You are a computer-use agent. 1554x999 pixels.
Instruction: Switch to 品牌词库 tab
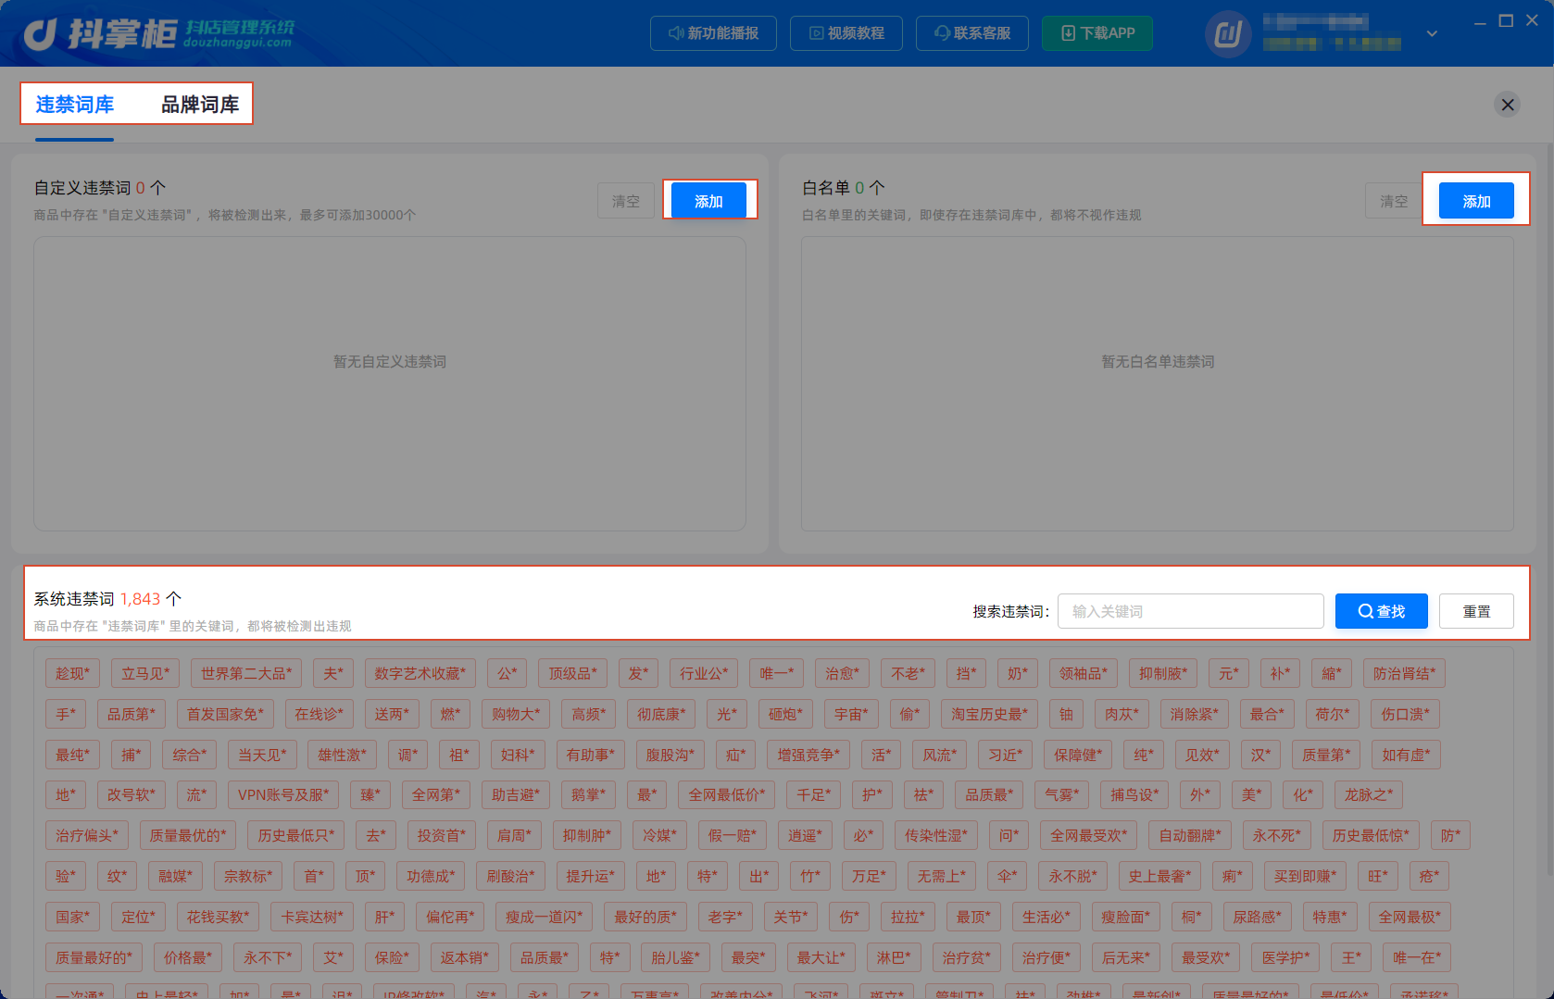tap(200, 105)
